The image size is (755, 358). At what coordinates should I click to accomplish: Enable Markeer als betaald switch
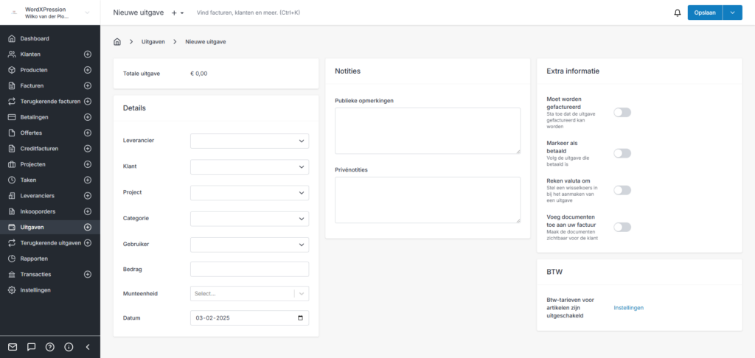[x=622, y=153]
